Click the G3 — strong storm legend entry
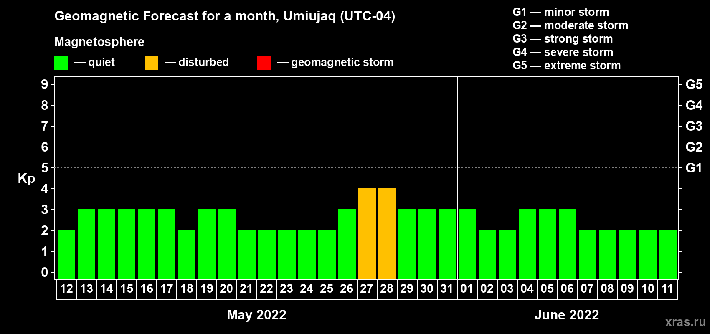The height and width of the screenshot is (334, 710). (563, 39)
